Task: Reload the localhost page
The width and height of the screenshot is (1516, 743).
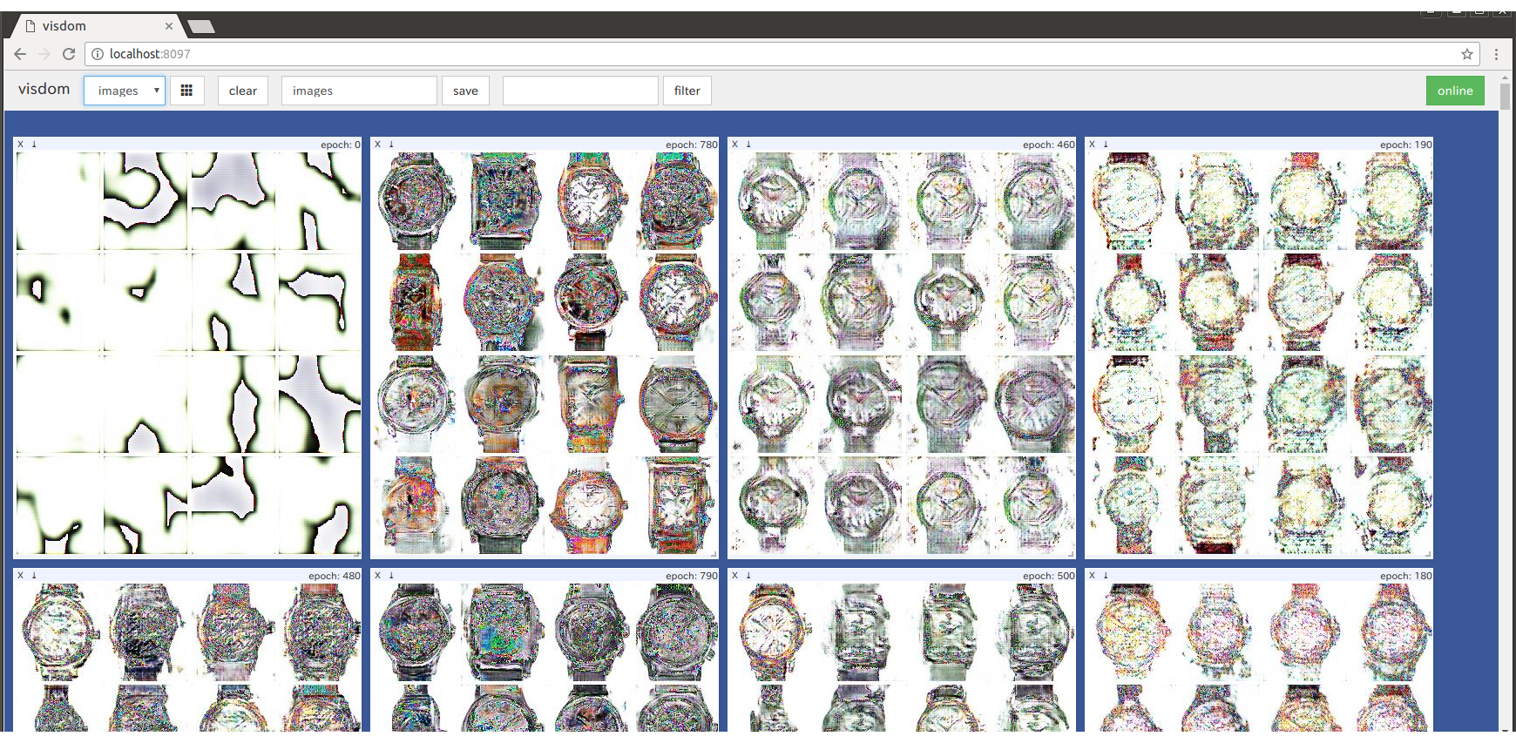Action: point(69,54)
